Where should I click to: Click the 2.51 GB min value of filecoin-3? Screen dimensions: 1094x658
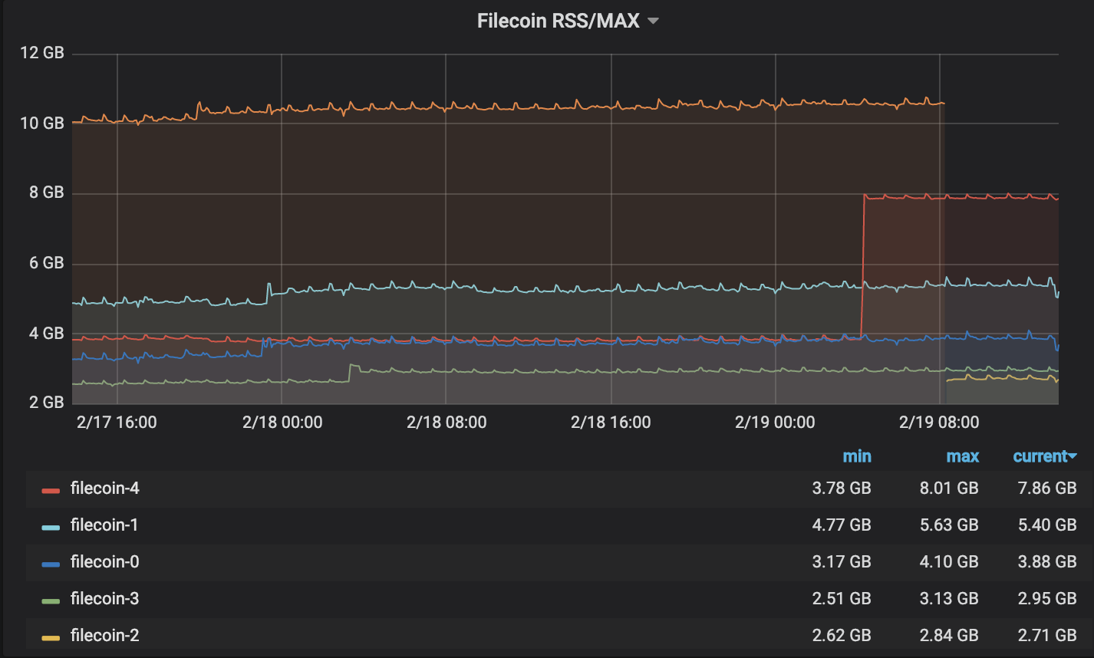pyautogui.click(x=842, y=599)
